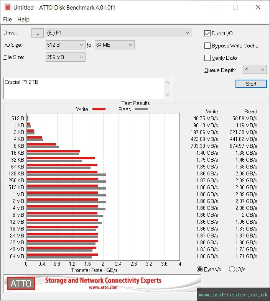Open the Queue Depth dropdown
270x301 pixels.
click(x=255, y=69)
